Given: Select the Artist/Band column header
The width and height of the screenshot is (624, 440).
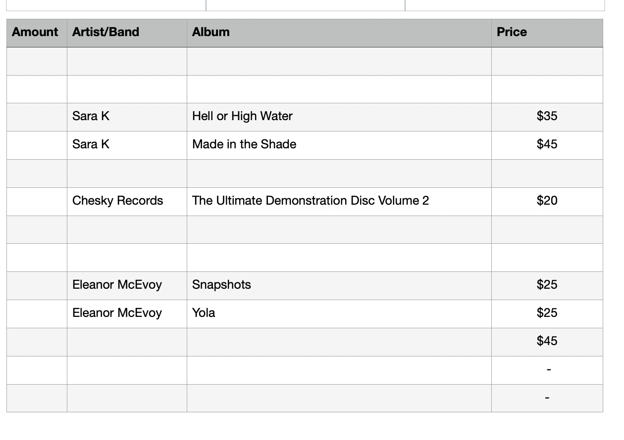Looking at the screenshot, I should (127, 33).
